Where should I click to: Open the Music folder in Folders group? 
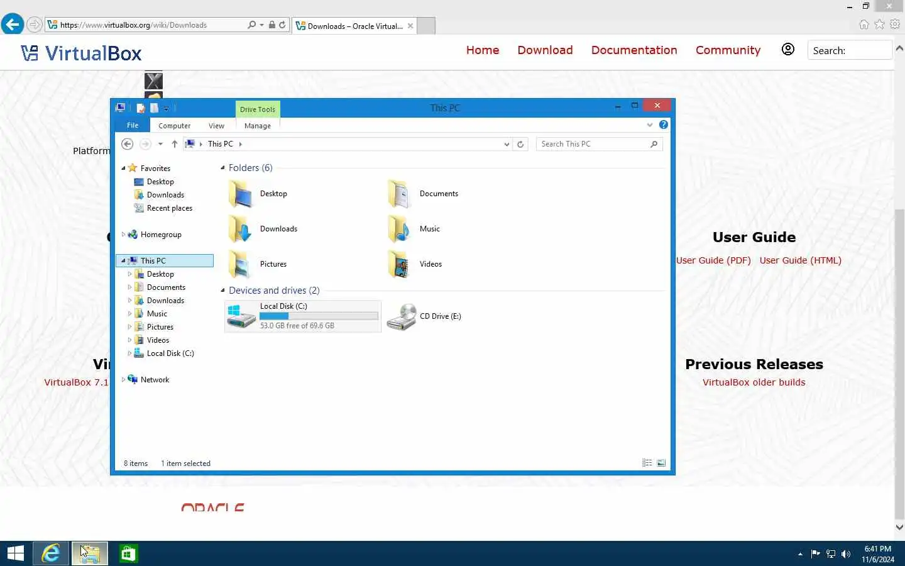pyautogui.click(x=414, y=229)
